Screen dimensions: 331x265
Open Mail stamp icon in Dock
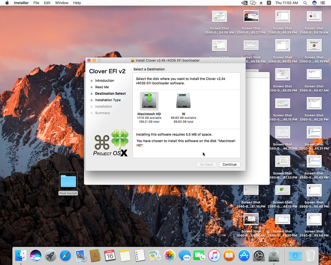click(80, 255)
